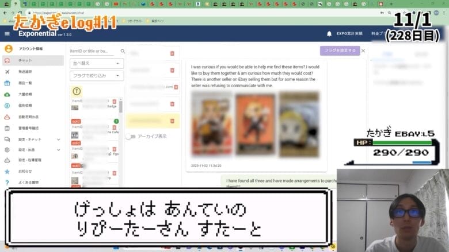Expand the 設定 - 出品 submenu chevron
Image resolution: width=449 pixels, height=252 pixels.
tap(58, 150)
